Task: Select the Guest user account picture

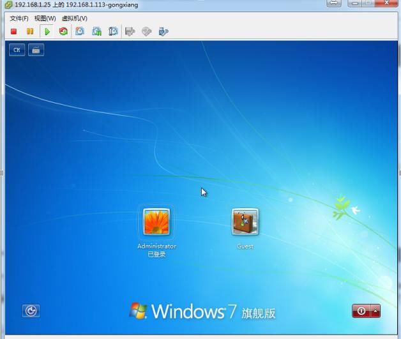Action: click(245, 222)
